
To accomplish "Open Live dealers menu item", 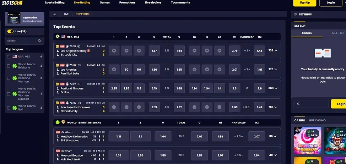I will point(153,2).
